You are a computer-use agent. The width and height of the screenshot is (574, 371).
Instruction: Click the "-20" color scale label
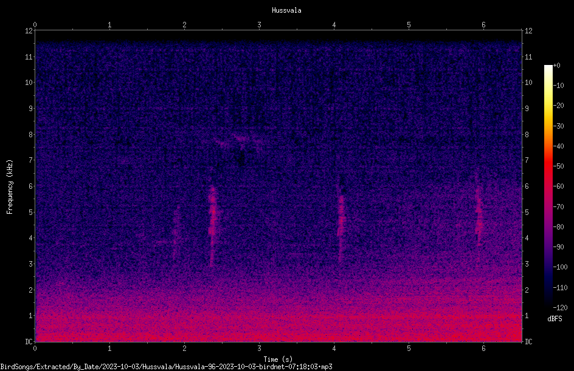pyautogui.click(x=558, y=106)
